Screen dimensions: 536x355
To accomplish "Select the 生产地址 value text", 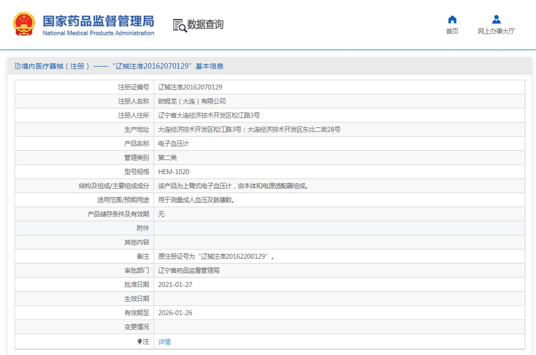I will 249,130.
